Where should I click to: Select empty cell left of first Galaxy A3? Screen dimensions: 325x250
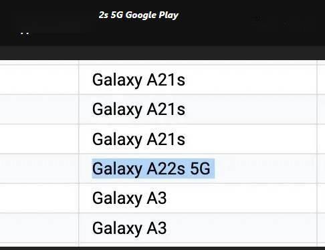point(39,198)
